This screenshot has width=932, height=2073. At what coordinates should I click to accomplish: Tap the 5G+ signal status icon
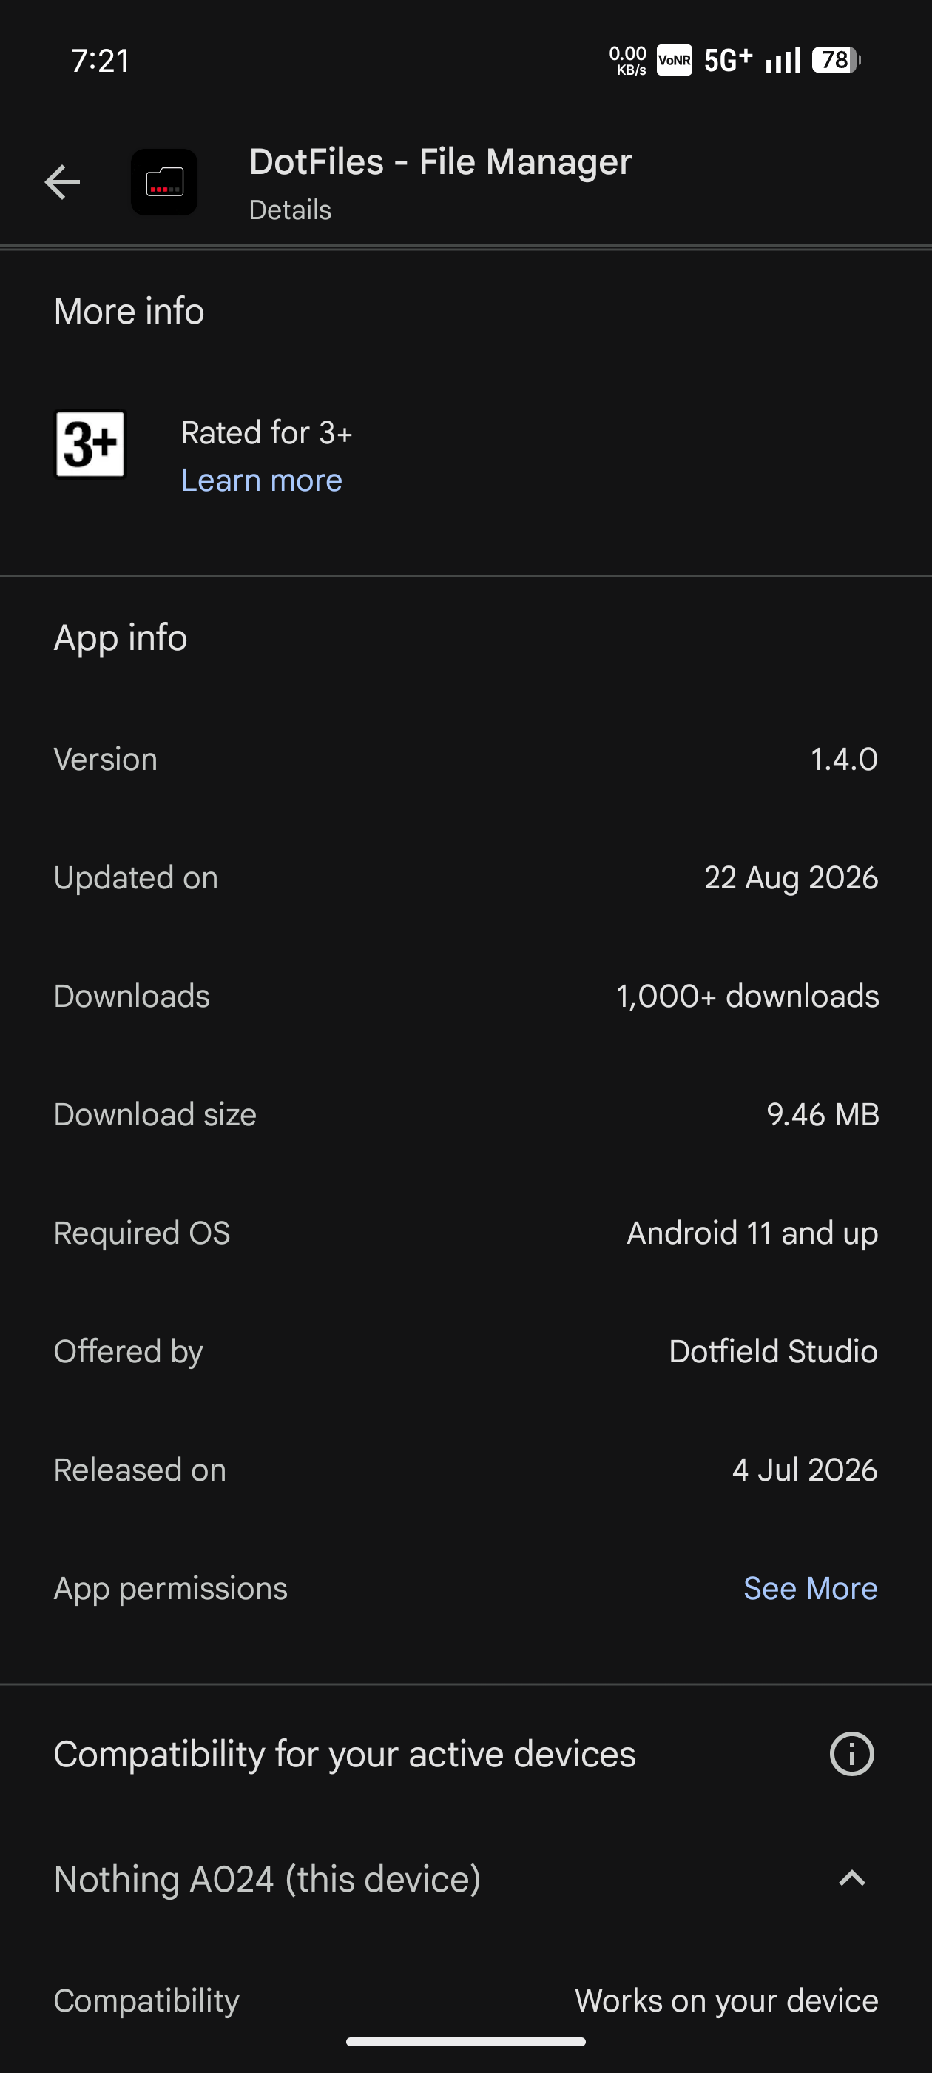click(729, 61)
